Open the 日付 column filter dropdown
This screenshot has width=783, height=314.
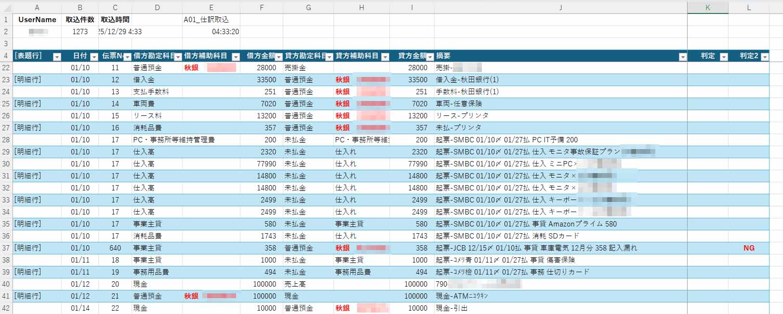coord(94,57)
